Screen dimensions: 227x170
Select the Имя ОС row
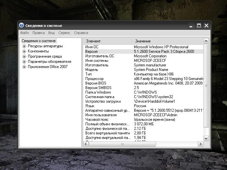[x=144, y=47]
